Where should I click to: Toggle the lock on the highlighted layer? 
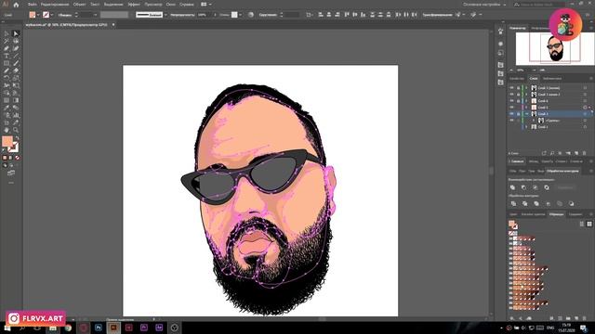pyautogui.click(x=519, y=114)
